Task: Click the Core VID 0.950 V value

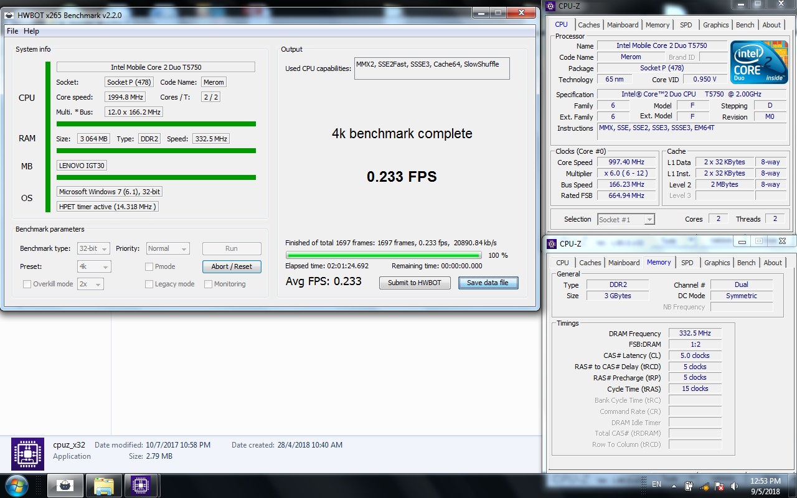Action: [x=704, y=80]
